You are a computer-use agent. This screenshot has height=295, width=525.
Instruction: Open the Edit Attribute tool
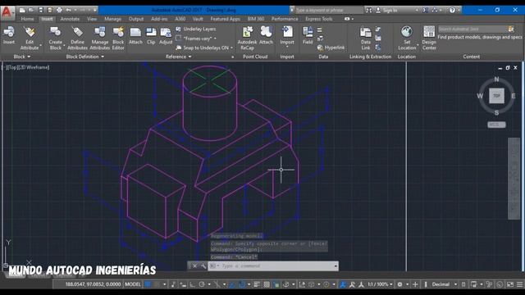coord(30,39)
